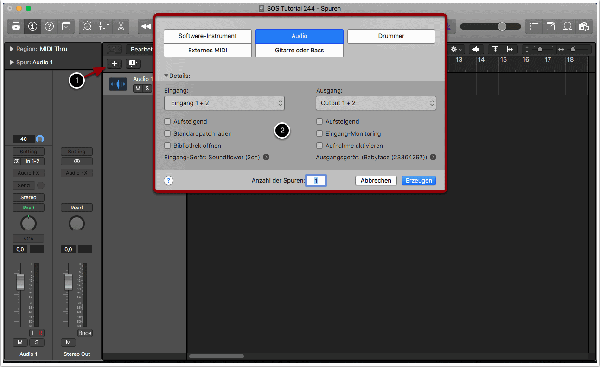Screen dimensions: 600x367
Task: Click the master volume slider knob
Action: [502, 26]
